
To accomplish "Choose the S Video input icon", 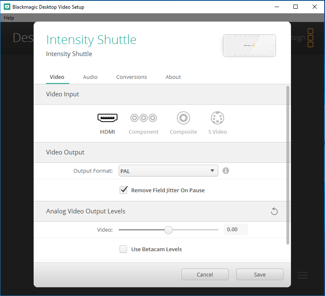I will [x=217, y=118].
